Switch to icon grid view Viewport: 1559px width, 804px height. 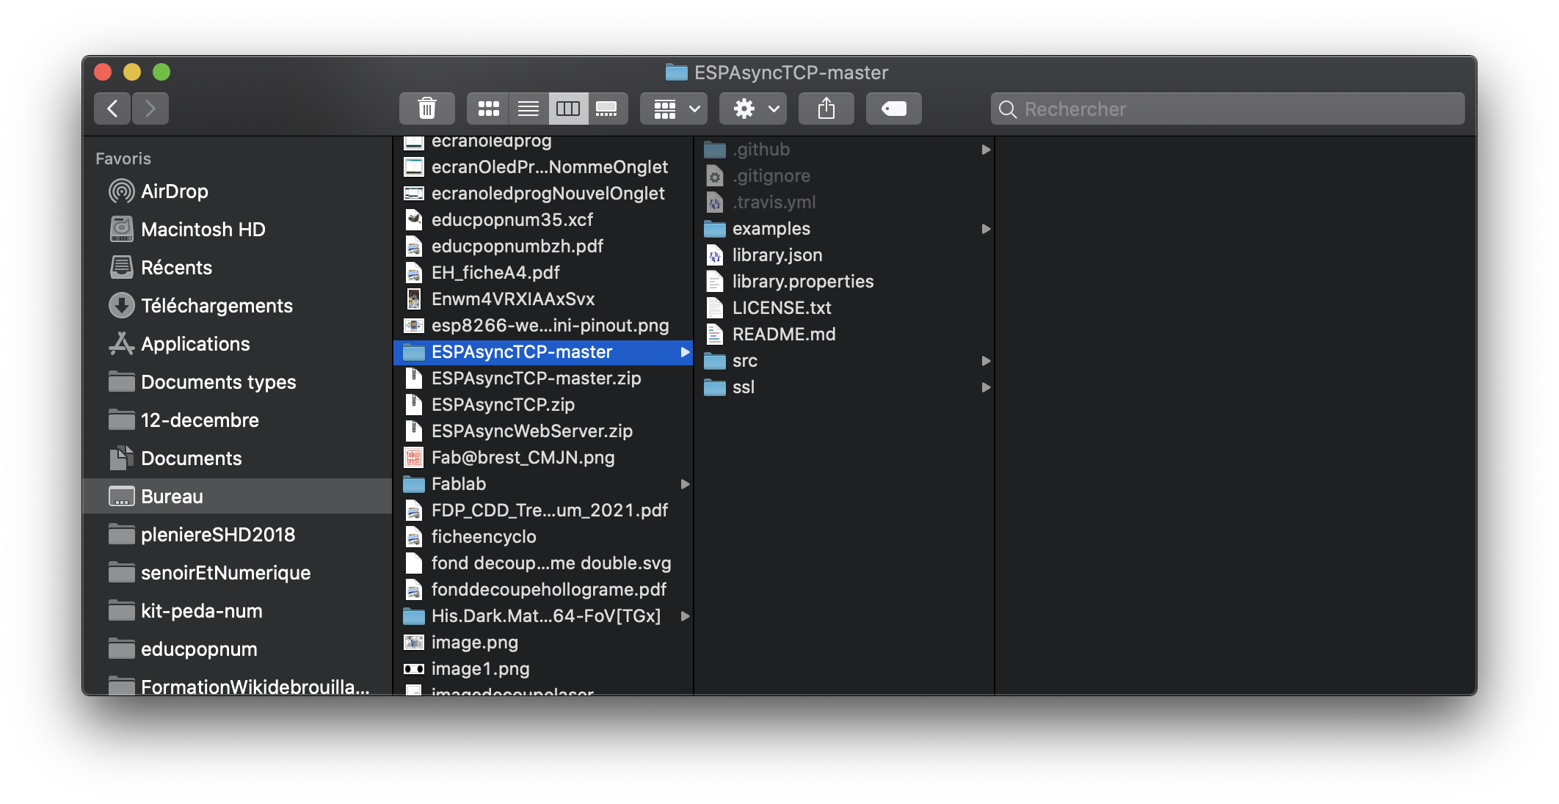click(488, 109)
